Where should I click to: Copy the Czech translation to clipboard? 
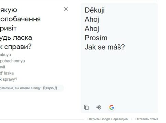[x=86, y=107]
